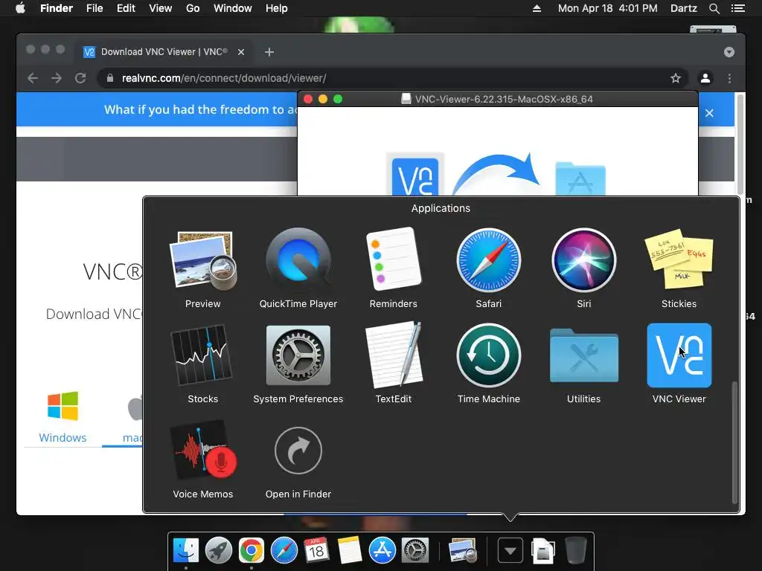762x571 pixels.
Task: Click the Dartz user name in menu bar
Action: pyautogui.click(x=684, y=8)
